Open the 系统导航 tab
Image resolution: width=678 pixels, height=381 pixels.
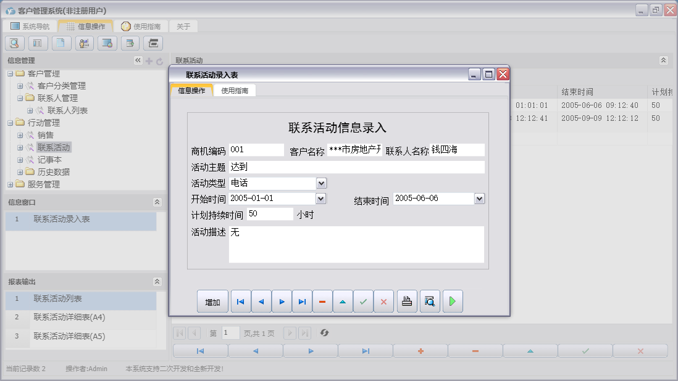coord(31,26)
